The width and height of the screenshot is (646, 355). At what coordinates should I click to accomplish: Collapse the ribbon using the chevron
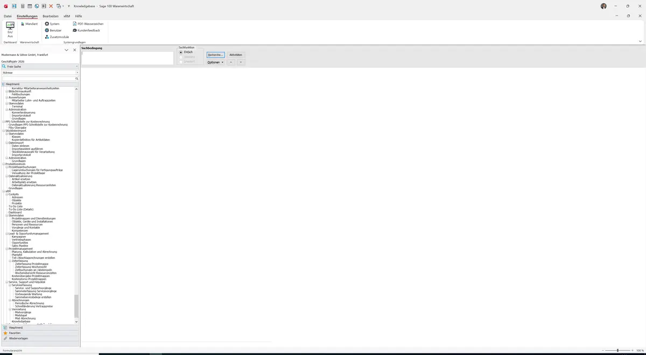click(x=640, y=41)
